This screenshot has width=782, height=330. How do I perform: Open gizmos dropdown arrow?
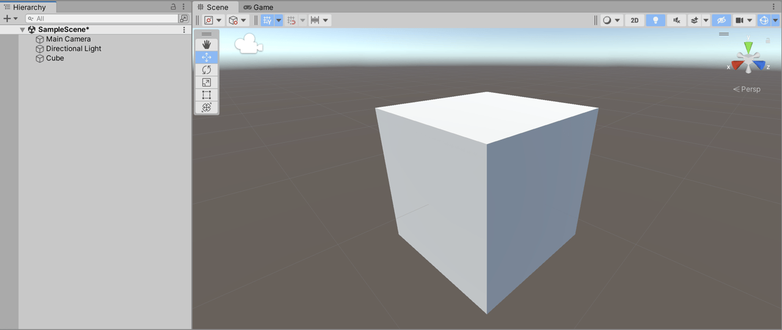[x=775, y=20]
